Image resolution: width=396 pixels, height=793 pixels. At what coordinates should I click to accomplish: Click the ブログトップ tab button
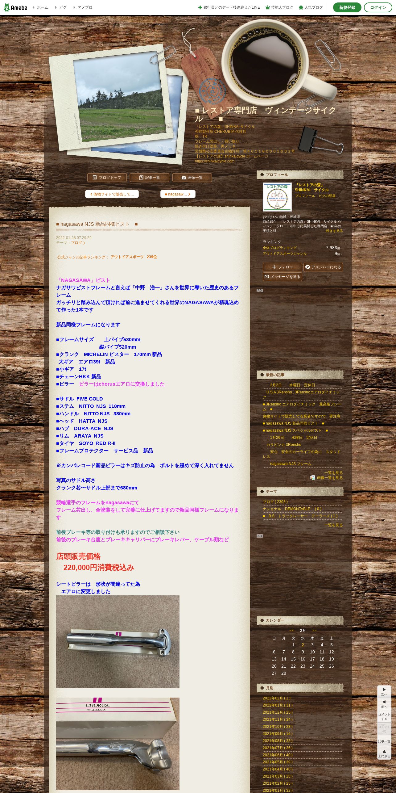pos(107,178)
